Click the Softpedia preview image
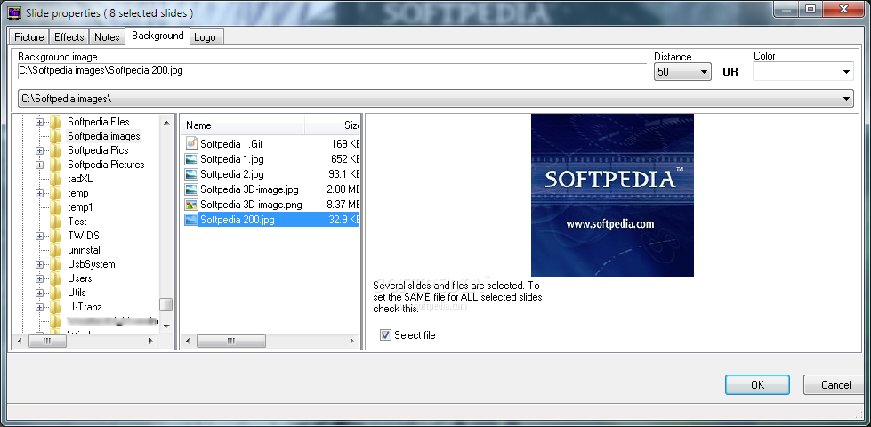 tap(612, 195)
